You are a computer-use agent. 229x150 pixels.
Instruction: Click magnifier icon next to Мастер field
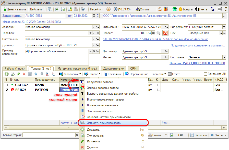point(167,57)
